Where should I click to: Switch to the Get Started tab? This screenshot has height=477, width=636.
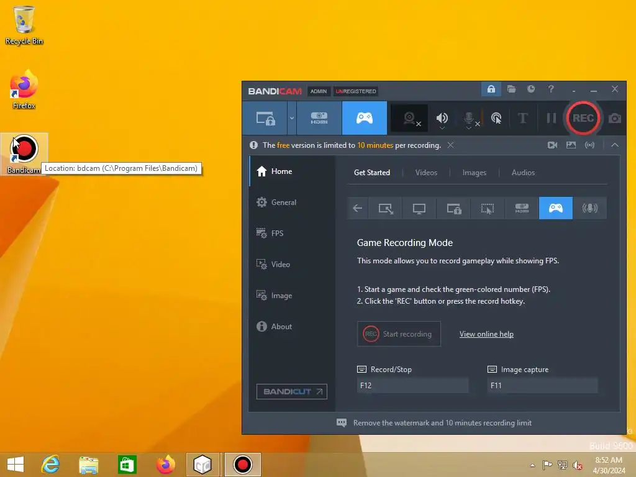[x=372, y=173]
